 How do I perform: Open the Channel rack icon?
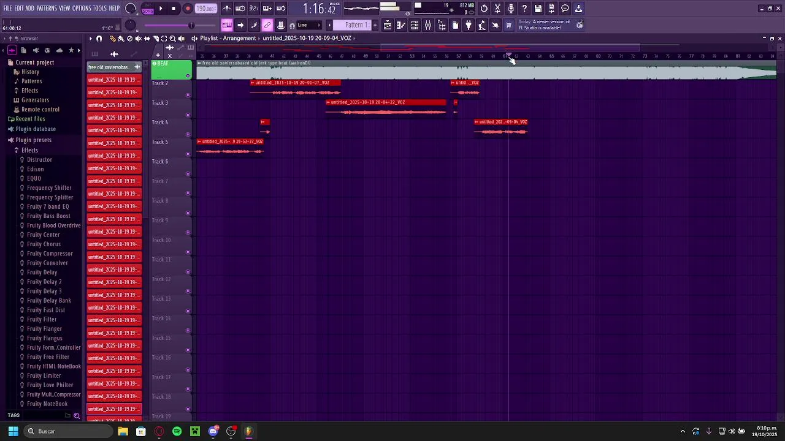pyautogui.click(x=415, y=25)
